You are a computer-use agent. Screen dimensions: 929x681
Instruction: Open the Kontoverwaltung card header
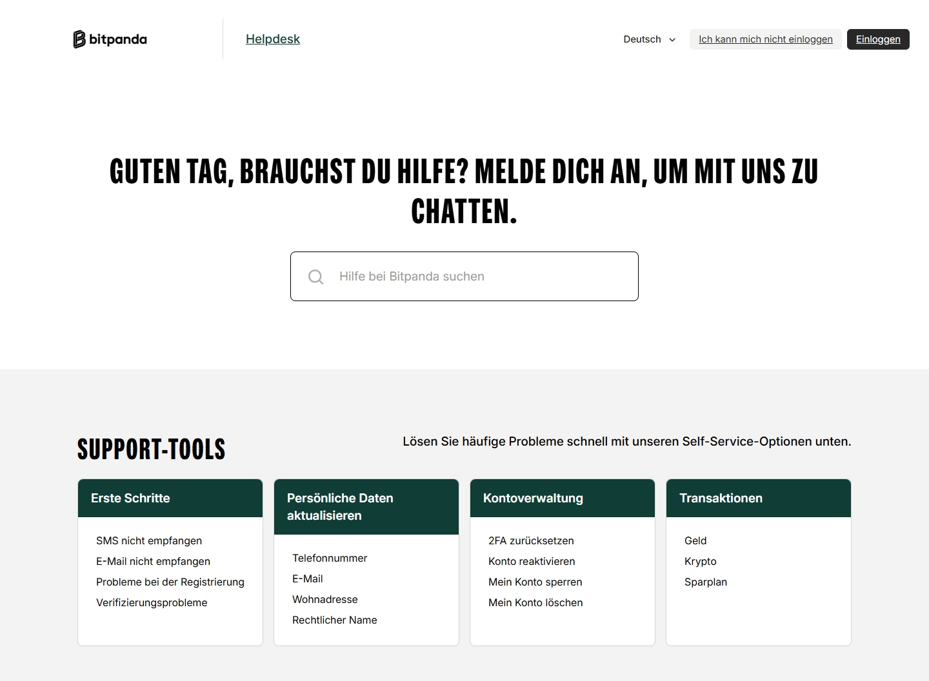[x=563, y=498]
